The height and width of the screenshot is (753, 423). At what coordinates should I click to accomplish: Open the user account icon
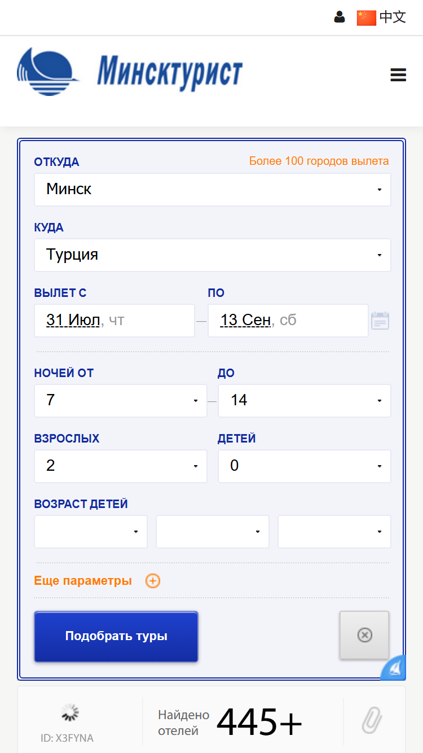(339, 17)
